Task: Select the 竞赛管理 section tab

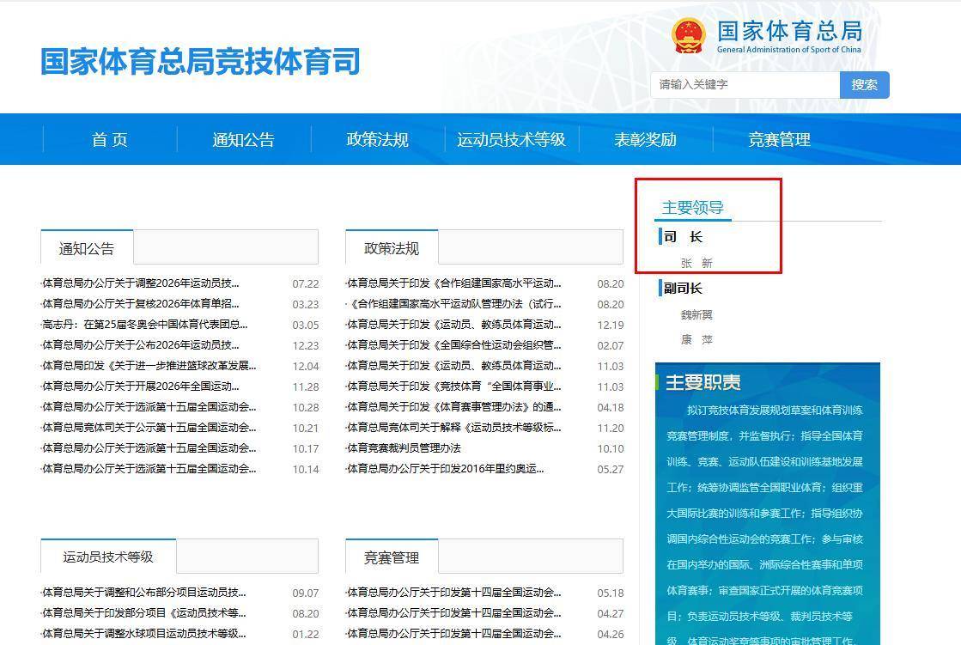Action: [392, 557]
